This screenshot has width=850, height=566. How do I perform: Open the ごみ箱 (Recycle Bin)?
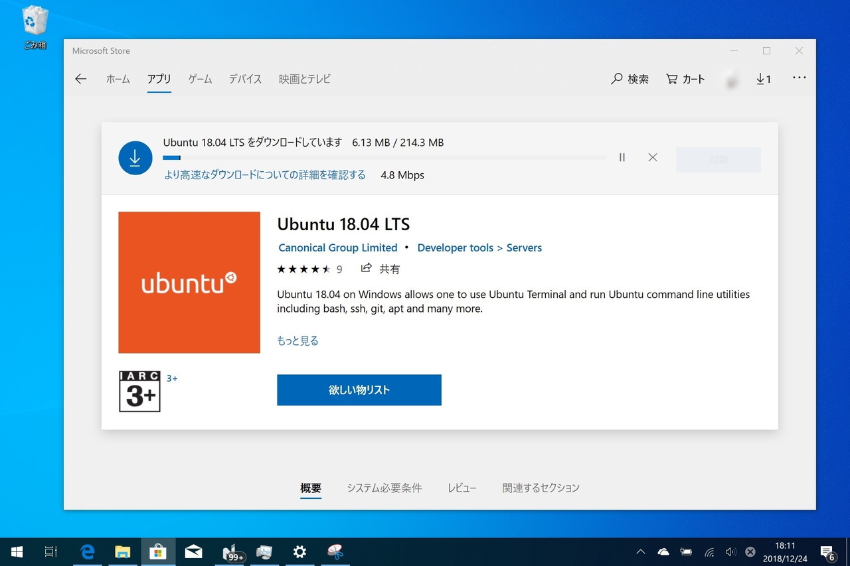click(34, 20)
